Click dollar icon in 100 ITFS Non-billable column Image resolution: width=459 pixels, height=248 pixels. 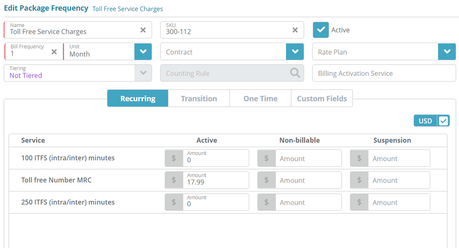coord(266,158)
